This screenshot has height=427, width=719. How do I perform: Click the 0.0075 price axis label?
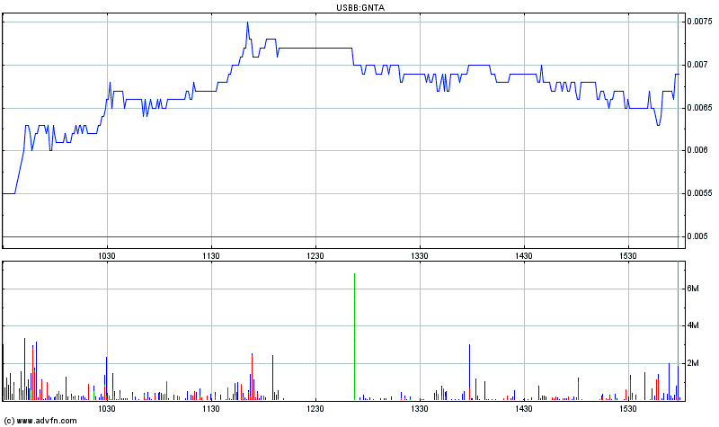(x=700, y=22)
